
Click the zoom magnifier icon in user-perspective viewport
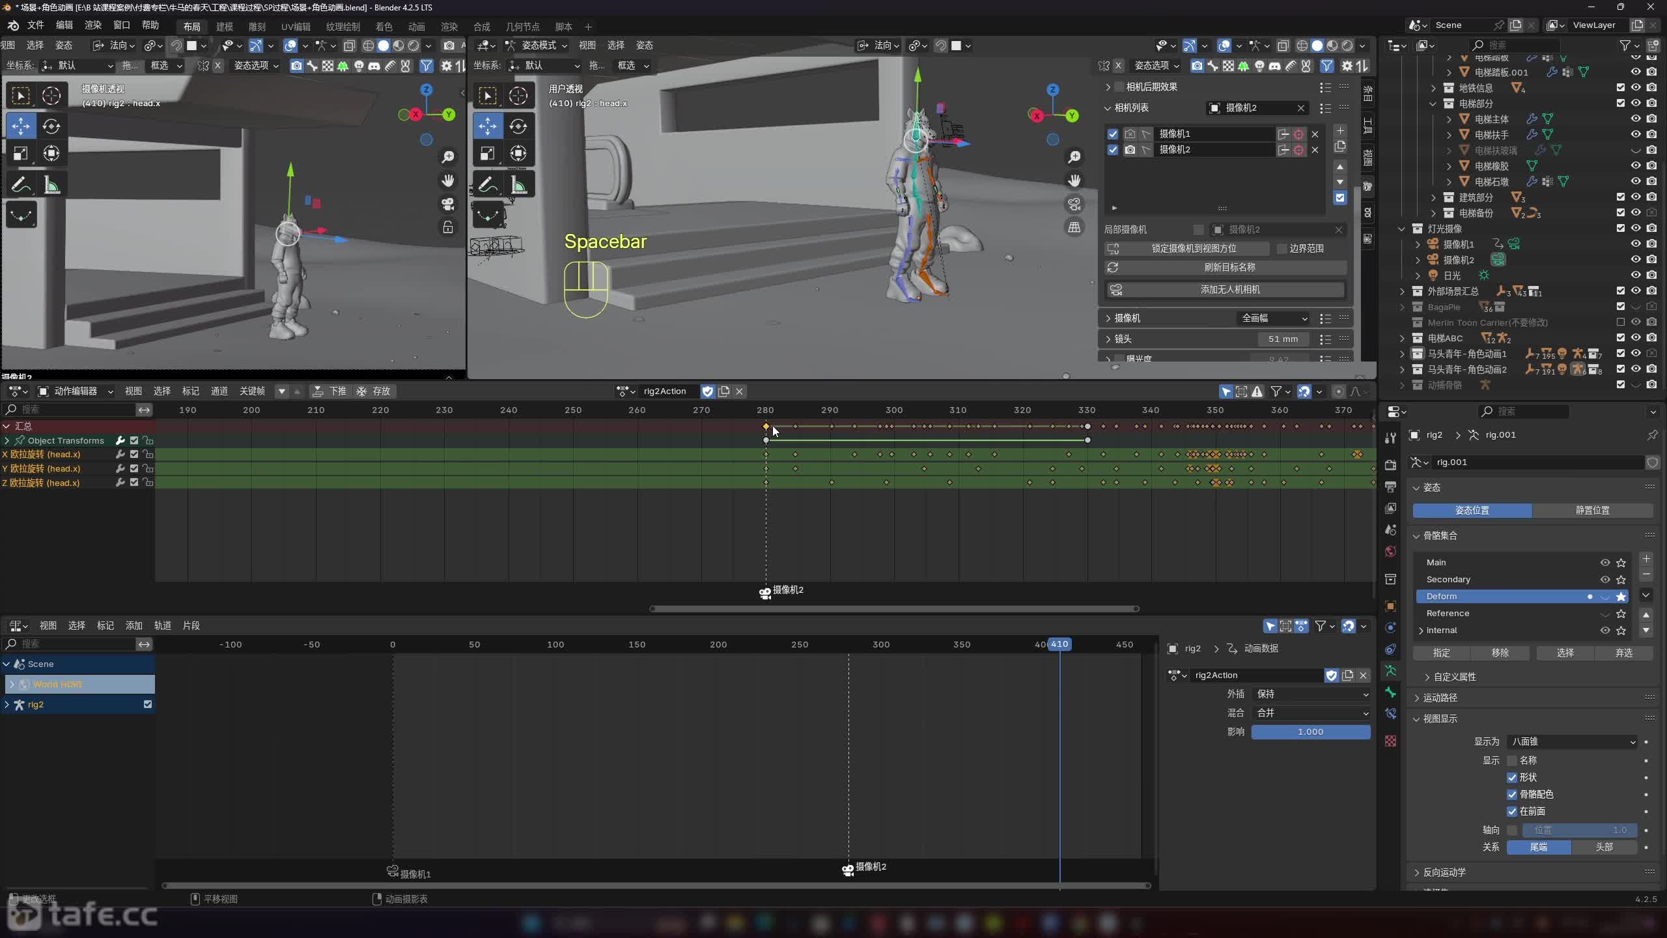tap(1074, 157)
